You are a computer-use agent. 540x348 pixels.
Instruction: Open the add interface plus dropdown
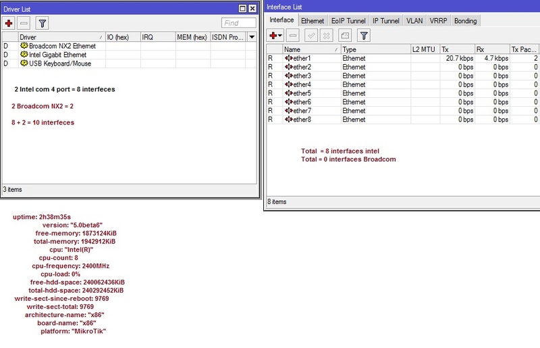click(x=276, y=36)
